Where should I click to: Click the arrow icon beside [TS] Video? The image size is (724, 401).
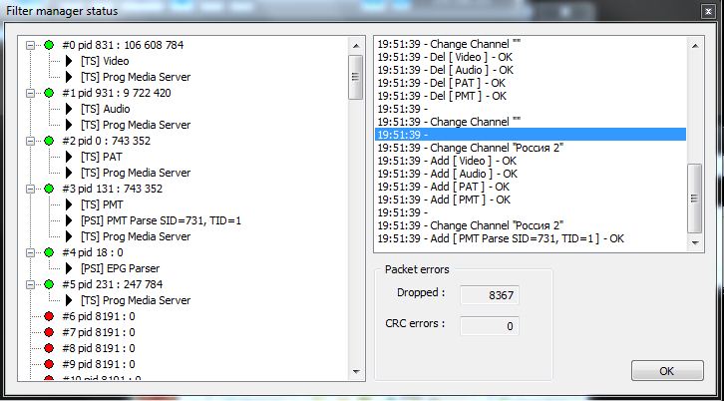click(x=69, y=61)
